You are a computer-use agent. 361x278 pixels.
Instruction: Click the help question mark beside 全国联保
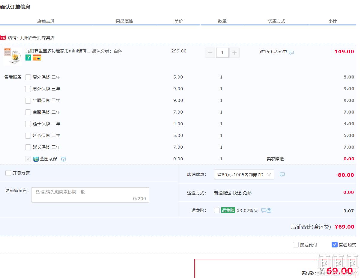tap(64, 159)
